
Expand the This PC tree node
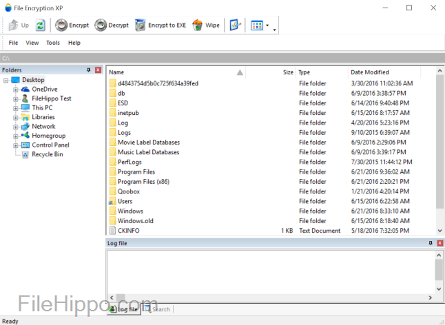tap(15, 108)
